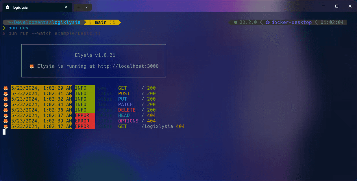Open the http://localhost:3000 link
The height and width of the screenshot is (181, 357).
[x=128, y=66]
